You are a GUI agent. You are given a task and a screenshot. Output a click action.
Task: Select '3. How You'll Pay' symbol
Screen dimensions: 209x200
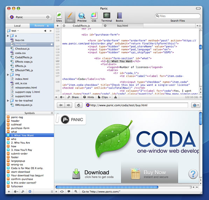point(30,150)
